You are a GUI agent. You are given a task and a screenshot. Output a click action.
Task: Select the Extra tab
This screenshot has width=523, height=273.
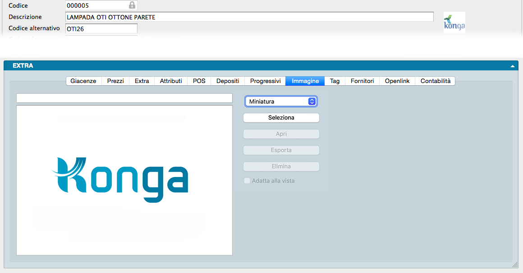pos(142,81)
